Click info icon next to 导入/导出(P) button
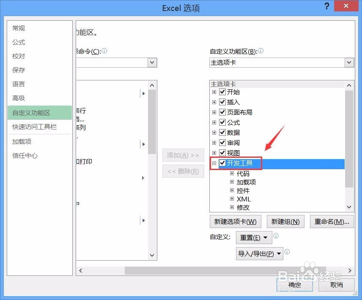The image size is (362, 300). point(287,252)
